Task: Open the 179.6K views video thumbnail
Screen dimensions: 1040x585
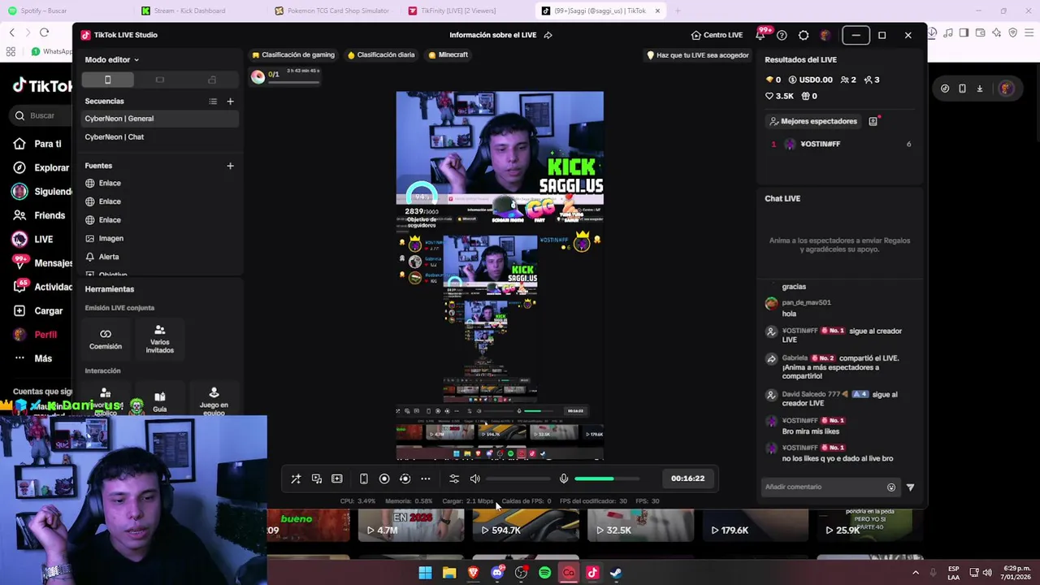Action: pos(755,525)
